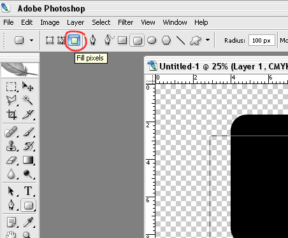288x238 pixels.
Task: Click the ruler origin corner box
Action: [150, 79]
